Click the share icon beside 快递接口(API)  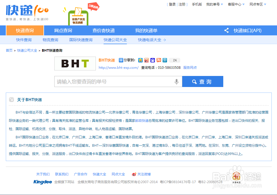tap(227, 30)
